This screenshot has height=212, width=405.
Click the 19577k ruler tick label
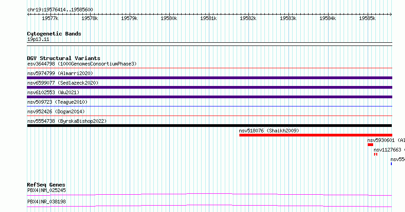[50, 18]
